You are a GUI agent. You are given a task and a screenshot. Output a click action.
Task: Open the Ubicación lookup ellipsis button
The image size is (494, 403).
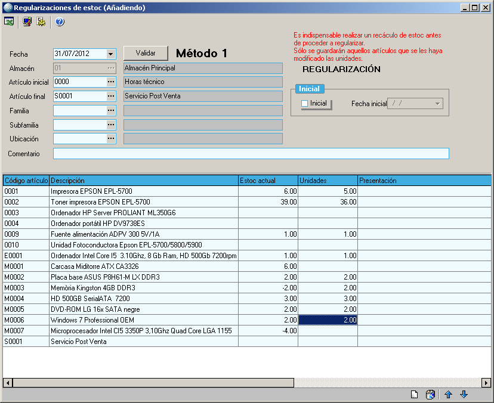tap(111, 138)
